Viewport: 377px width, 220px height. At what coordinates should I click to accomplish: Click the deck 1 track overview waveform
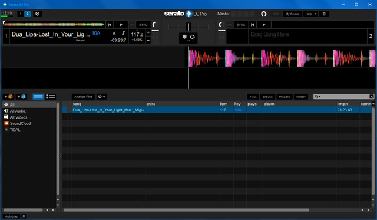(54, 24)
